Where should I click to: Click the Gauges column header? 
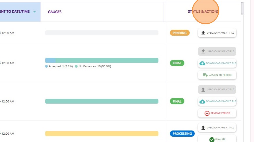[55, 12]
